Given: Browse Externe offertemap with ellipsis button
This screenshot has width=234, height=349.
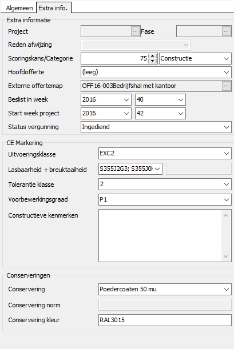Looking at the screenshot, I should pyautogui.click(x=226, y=86).
